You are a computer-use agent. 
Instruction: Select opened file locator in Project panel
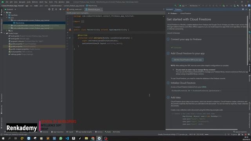(49, 9)
